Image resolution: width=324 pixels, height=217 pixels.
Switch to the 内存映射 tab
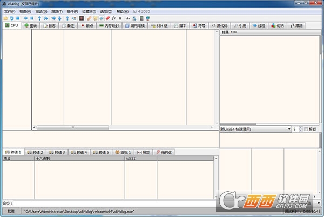[x=110, y=25]
